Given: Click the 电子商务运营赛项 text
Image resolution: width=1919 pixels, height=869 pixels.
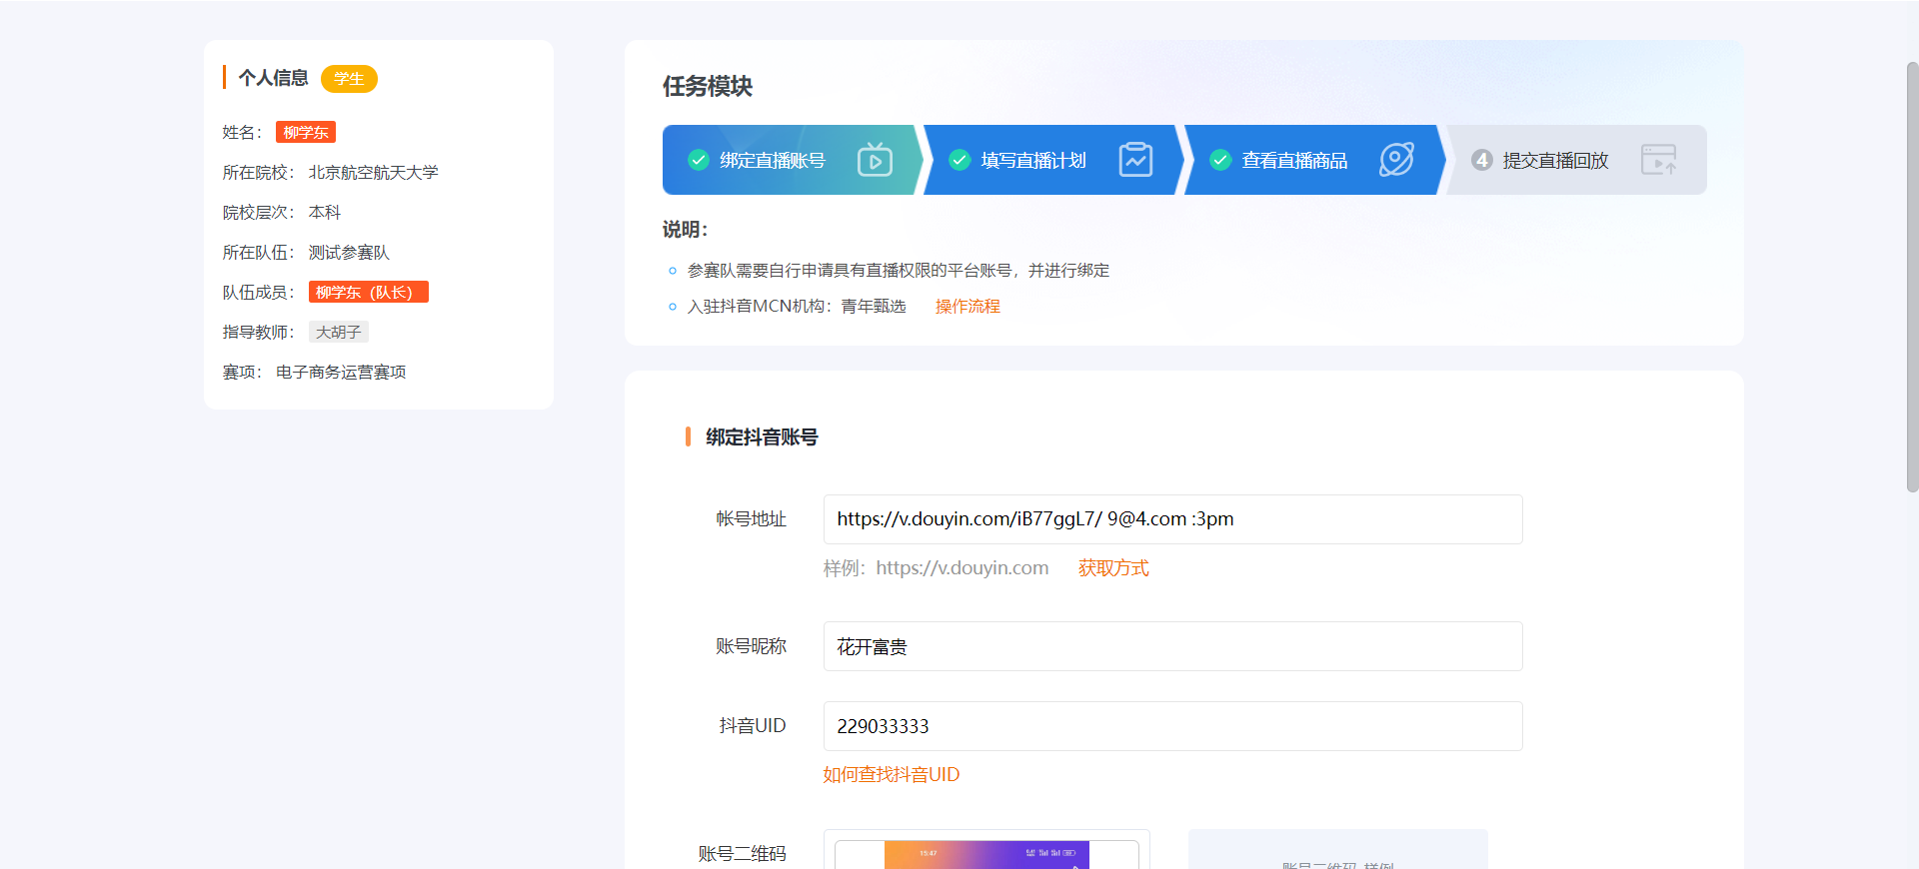Looking at the screenshot, I should coord(341,373).
